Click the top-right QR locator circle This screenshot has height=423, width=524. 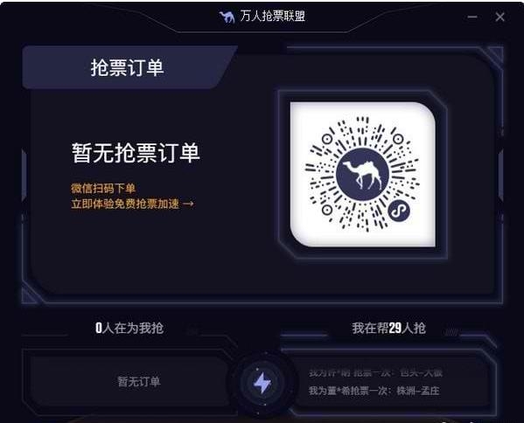pos(398,139)
